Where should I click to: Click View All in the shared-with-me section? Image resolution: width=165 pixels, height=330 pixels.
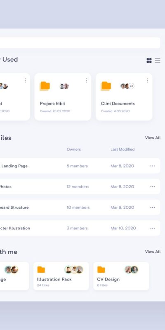pyautogui.click(x=153, y=252)
